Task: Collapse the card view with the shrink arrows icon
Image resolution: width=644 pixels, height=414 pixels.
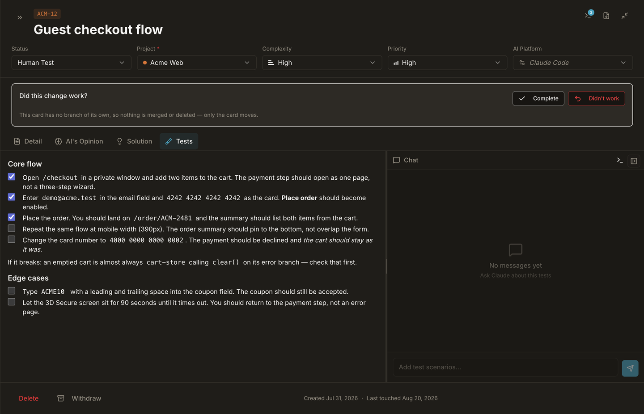Action: pos(625,16)
